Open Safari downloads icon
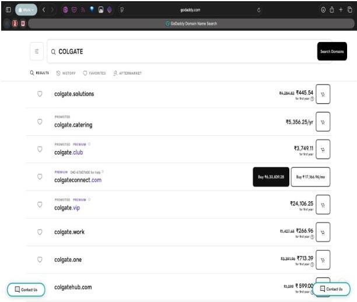 click(x=323, y=10)
